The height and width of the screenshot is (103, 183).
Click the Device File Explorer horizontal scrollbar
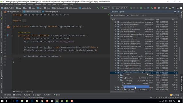[x=123, y=92]
